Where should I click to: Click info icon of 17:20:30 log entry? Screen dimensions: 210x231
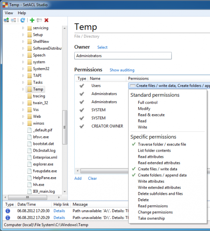(x=8, y=211)
